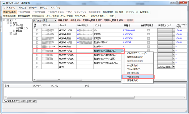The width and height of the screenshot is (189, 114).
Task: Open 復元用コンフィグ dropdown in 監視カメラ04 row
Action: (x=174, y=63)
